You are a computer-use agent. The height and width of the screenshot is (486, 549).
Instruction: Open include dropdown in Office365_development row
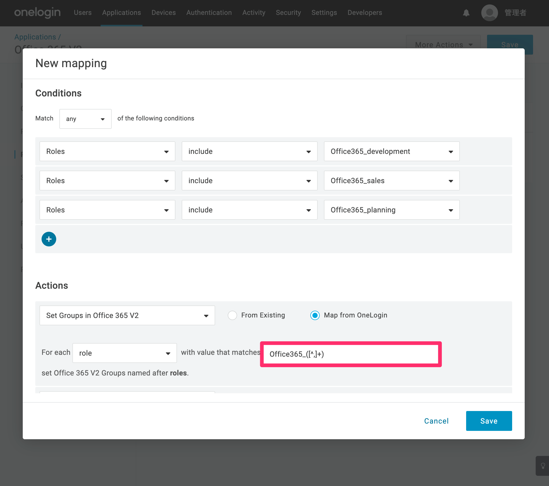point(249,152)
